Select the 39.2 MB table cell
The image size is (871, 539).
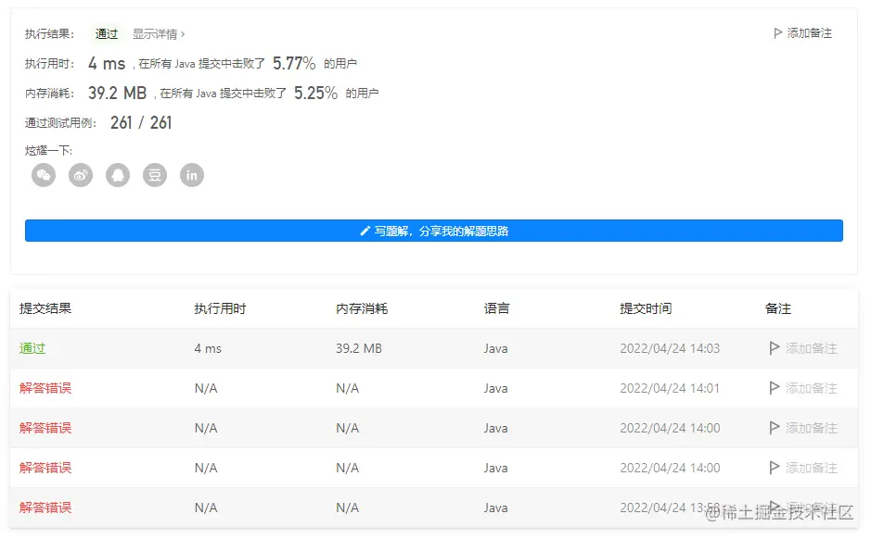(x=359, y=348)
